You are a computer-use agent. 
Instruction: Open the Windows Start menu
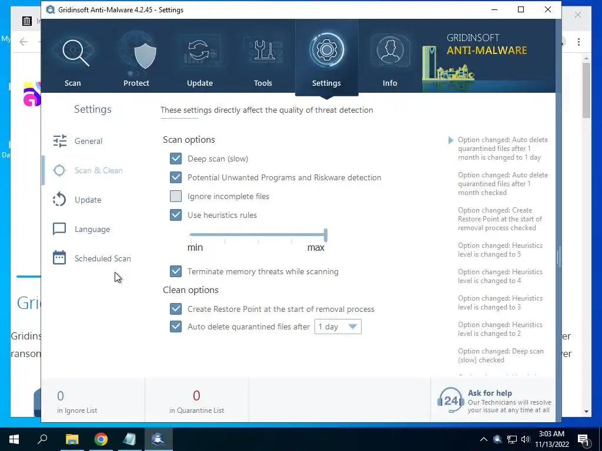pos(14,439)
